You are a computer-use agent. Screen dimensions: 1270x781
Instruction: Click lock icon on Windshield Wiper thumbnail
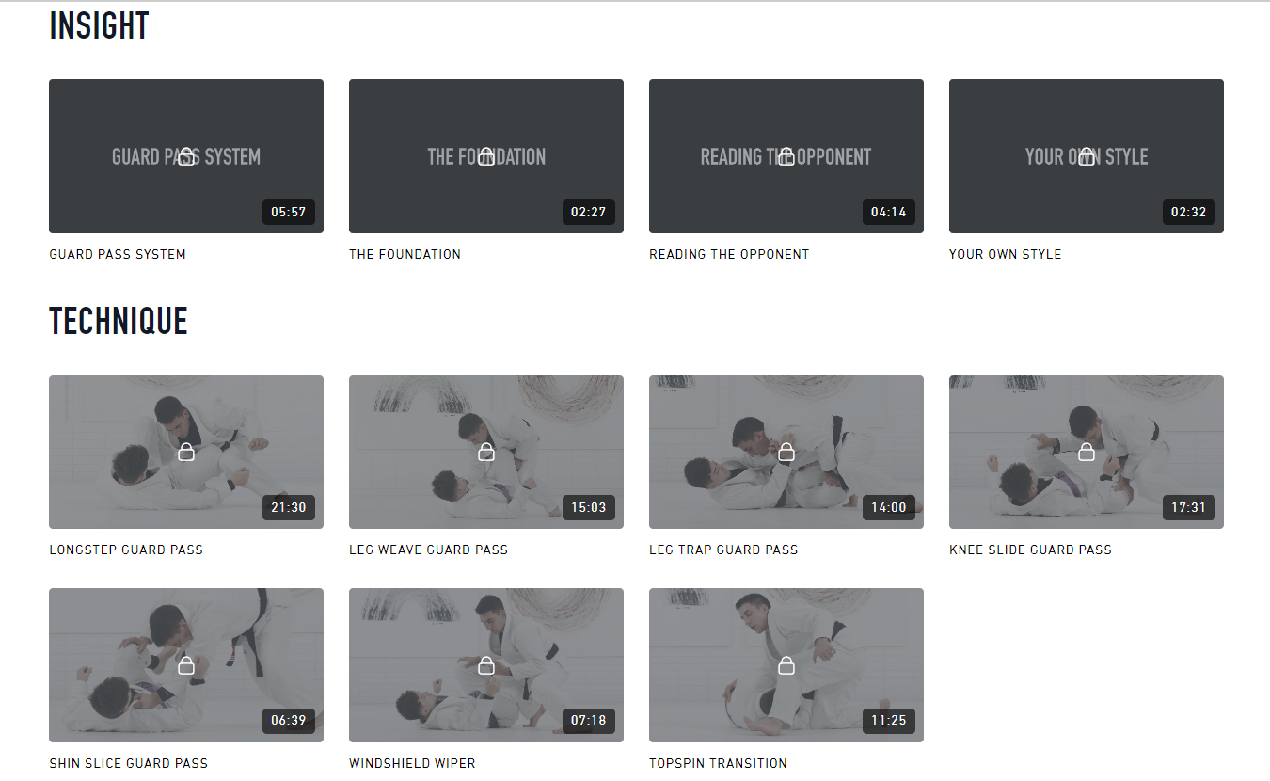(486, 665)
